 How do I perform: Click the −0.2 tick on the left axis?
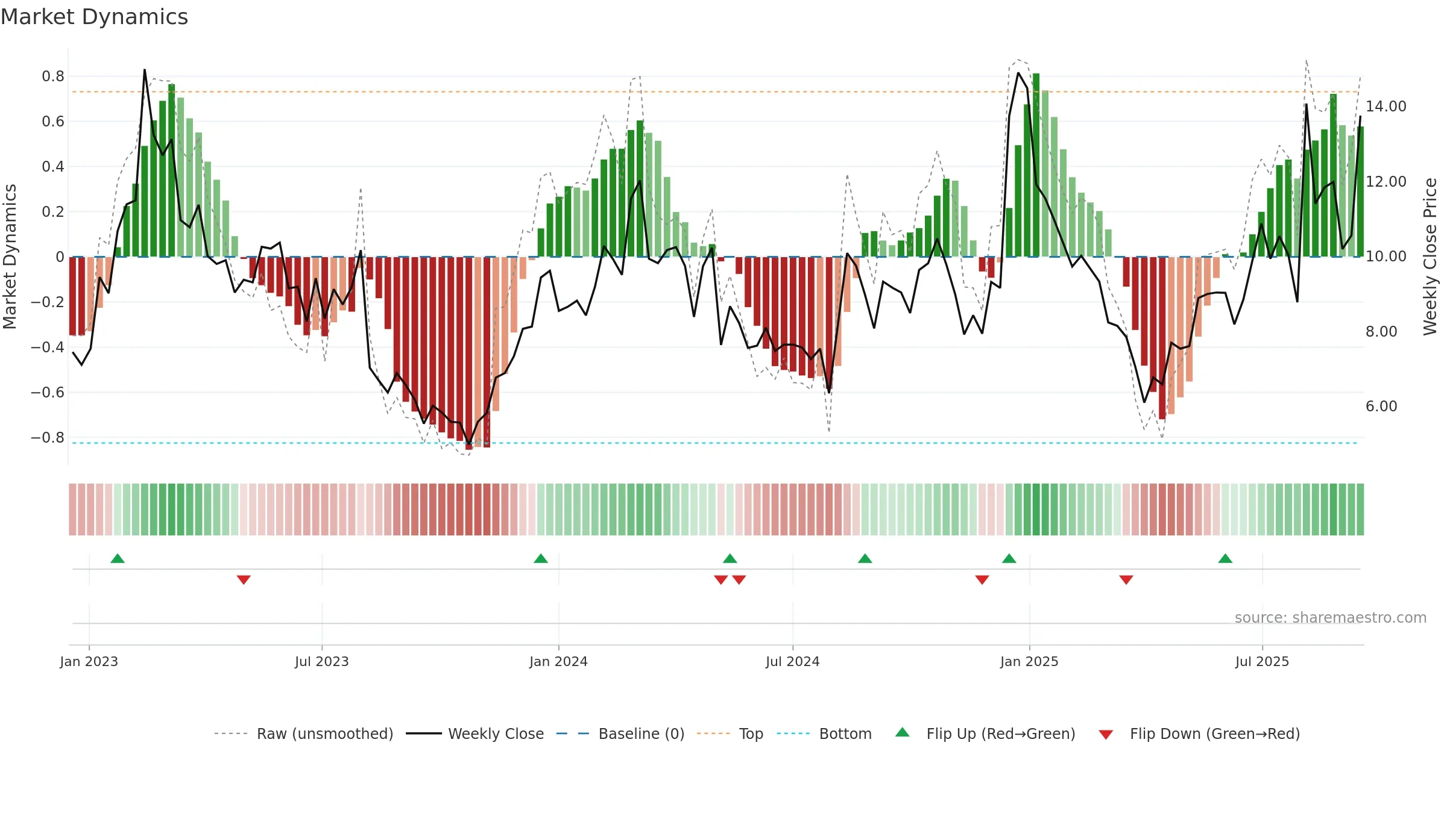click(48, 302)
